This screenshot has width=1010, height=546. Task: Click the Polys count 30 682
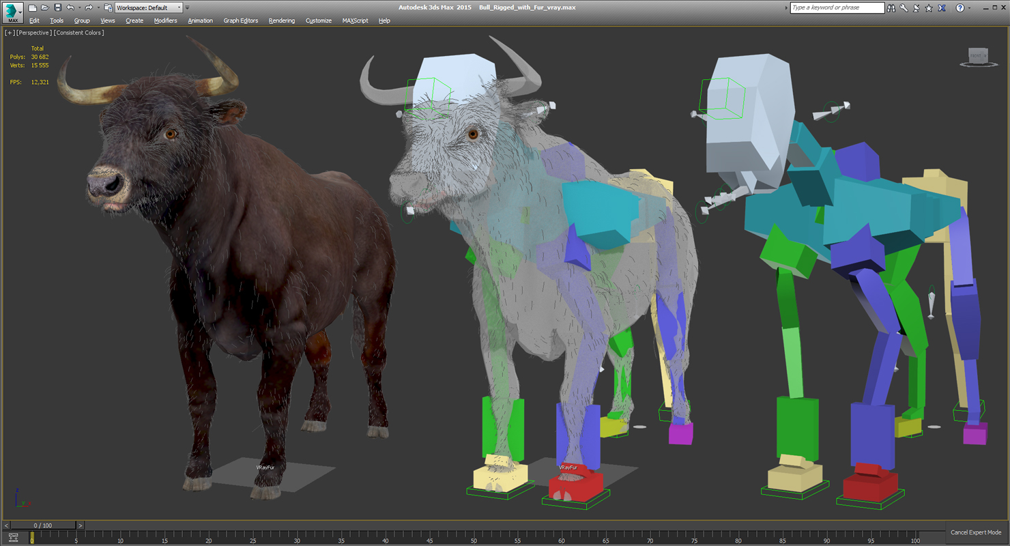[x=40, y=57]
